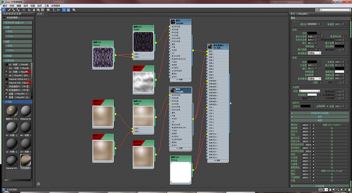Toggle 使用插值 checkbox under 反射

pos(316,46)
